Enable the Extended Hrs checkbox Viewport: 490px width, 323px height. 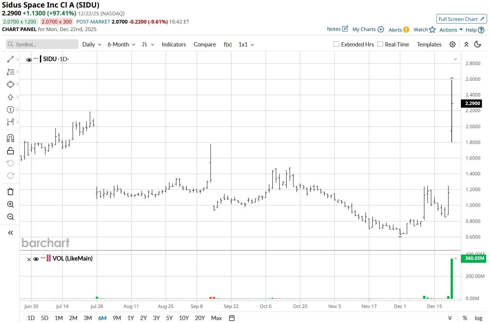pyautogui.click(x=336, y=44)
